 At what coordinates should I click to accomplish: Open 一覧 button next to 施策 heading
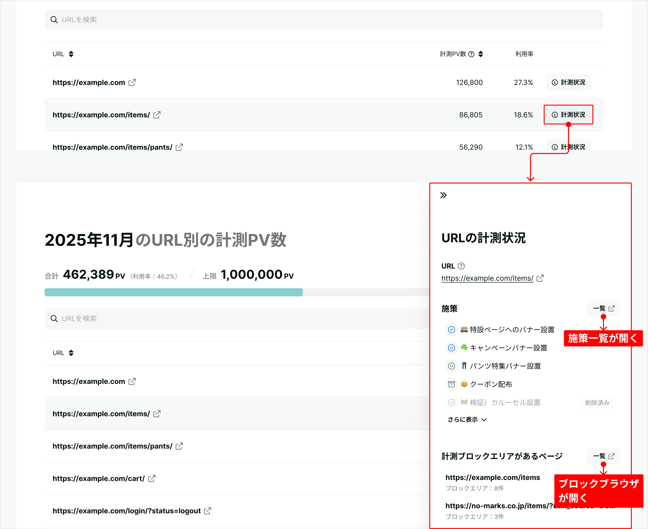click(x=603, y=308)
